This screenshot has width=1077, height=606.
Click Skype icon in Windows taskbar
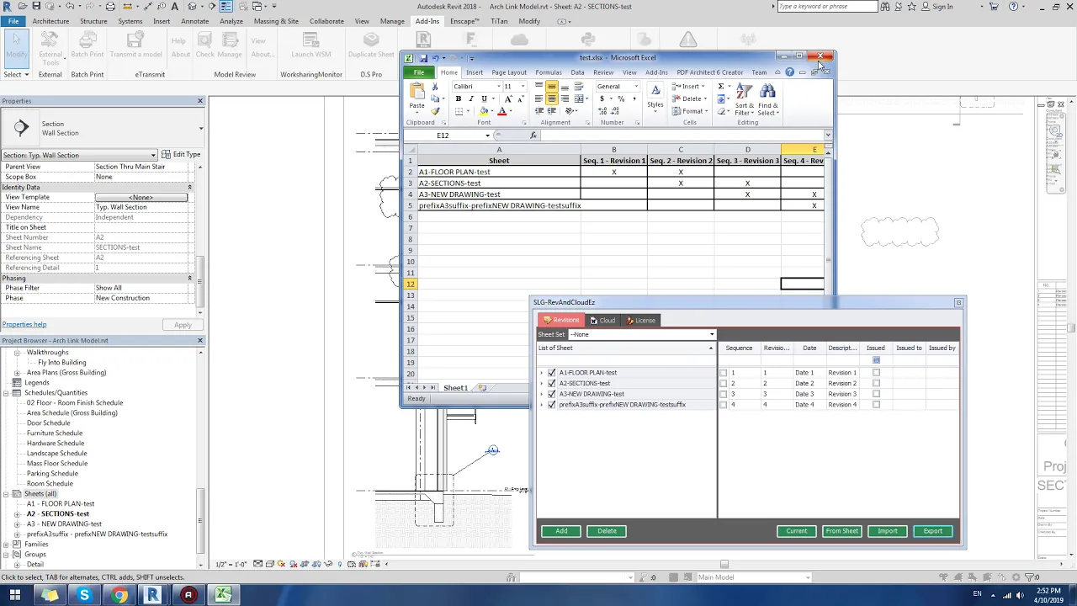84,595
